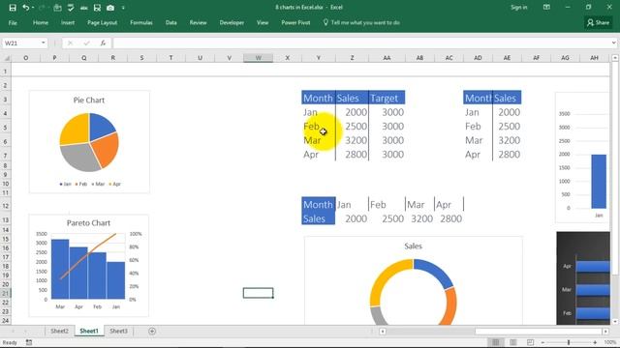
Task: Click the 100% zoom level text
Action: pyautogui.click(x=610, y=342)
